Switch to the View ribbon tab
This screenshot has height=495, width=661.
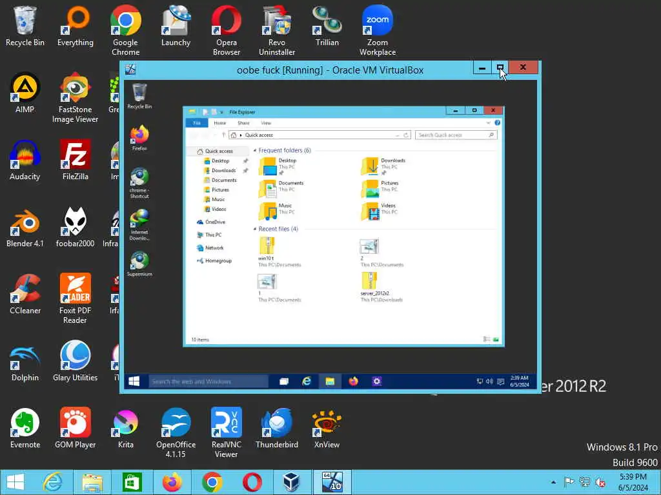point(266,123)
